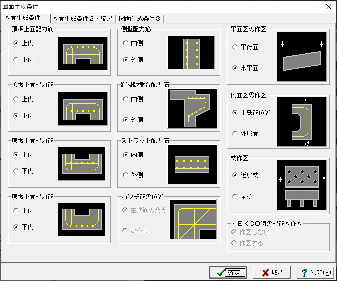This screenshot has width=337, height=281.
Task: Select 下側 for 底版下面配力筋
Action: [23, 227]
